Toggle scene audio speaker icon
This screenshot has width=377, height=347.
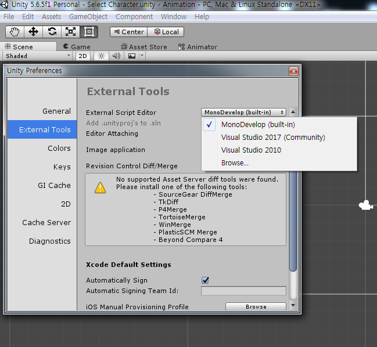pyautogui.click(x=116, y=56)
